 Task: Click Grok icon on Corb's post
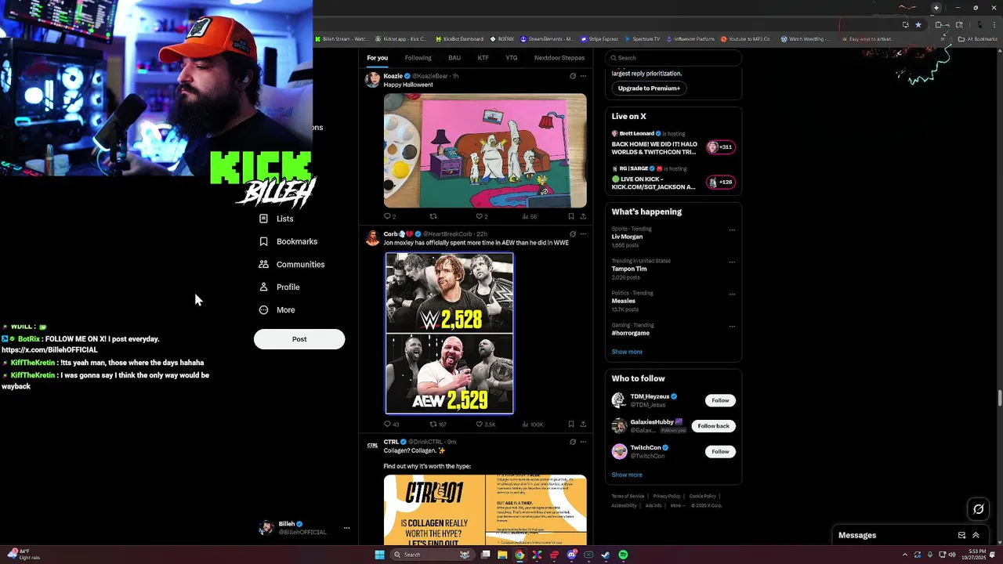(x=573, y=233)
